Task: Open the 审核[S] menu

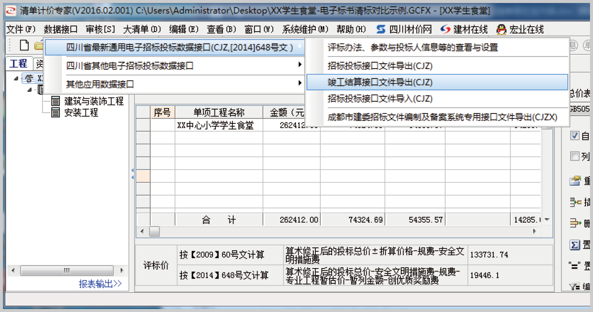Action: pos(100,30)
